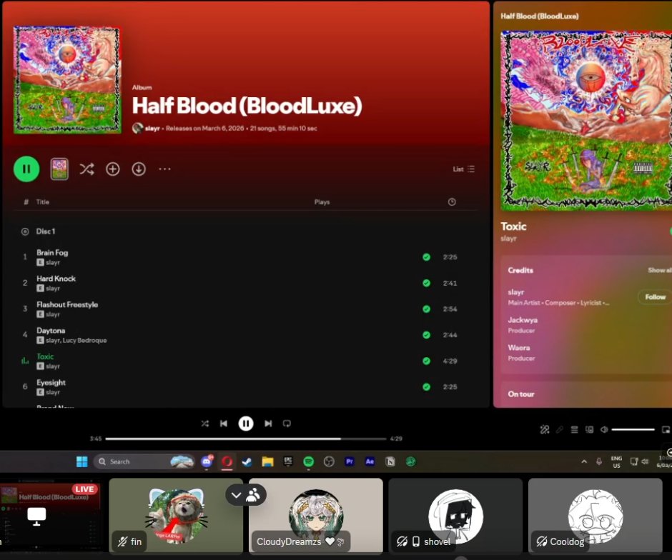672x560 pixels.
Task: Open the Now Playing panel album artwork
Action: (586, 121)
